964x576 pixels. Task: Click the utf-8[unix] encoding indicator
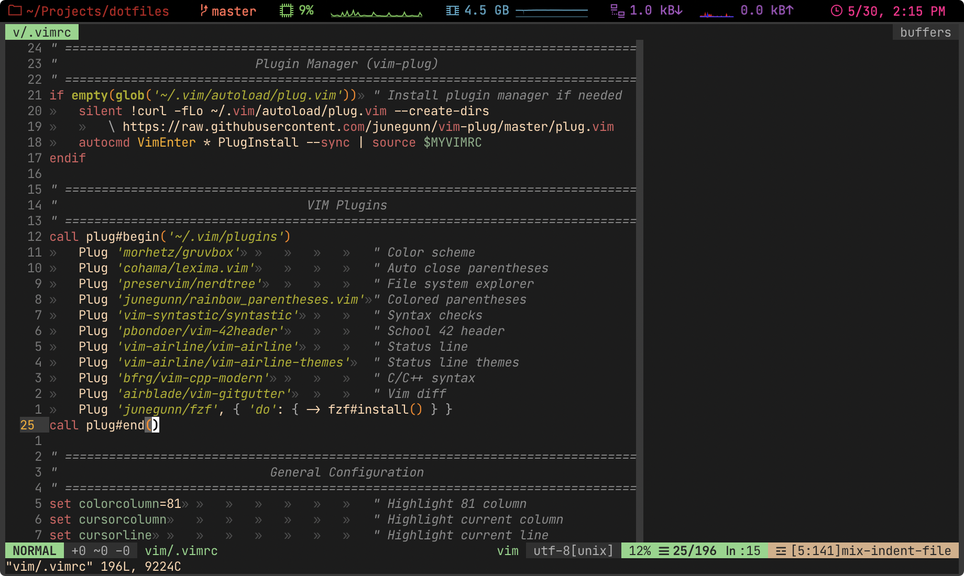tap(573, 551)
